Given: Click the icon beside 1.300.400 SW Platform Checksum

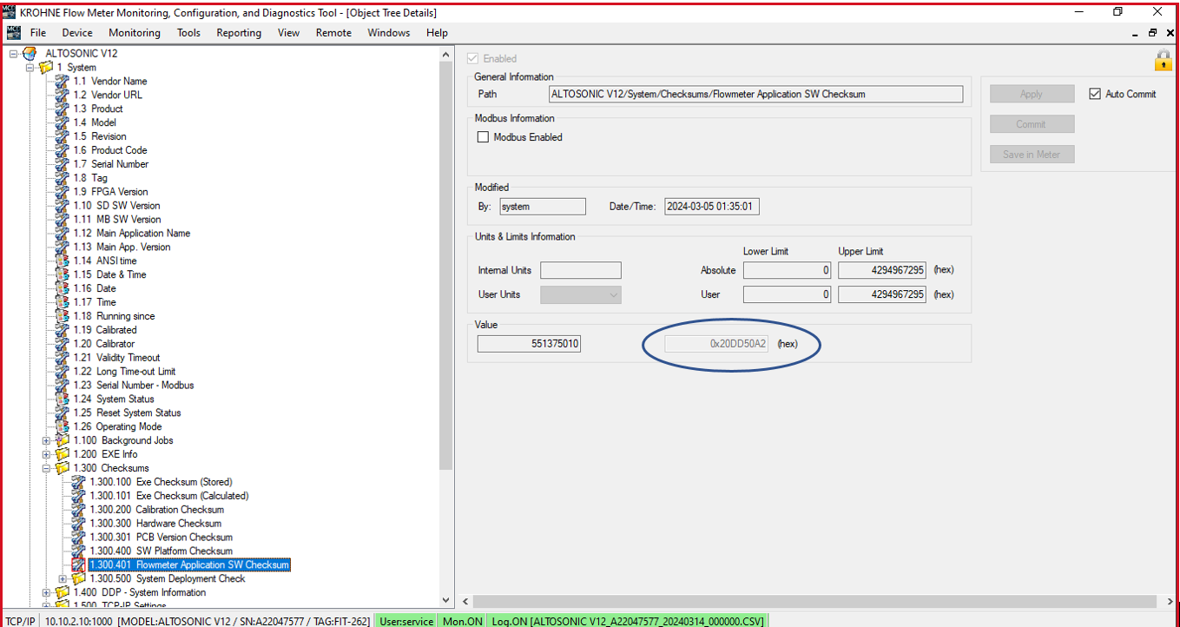Looking at the screenshot, I should [79, 551].
